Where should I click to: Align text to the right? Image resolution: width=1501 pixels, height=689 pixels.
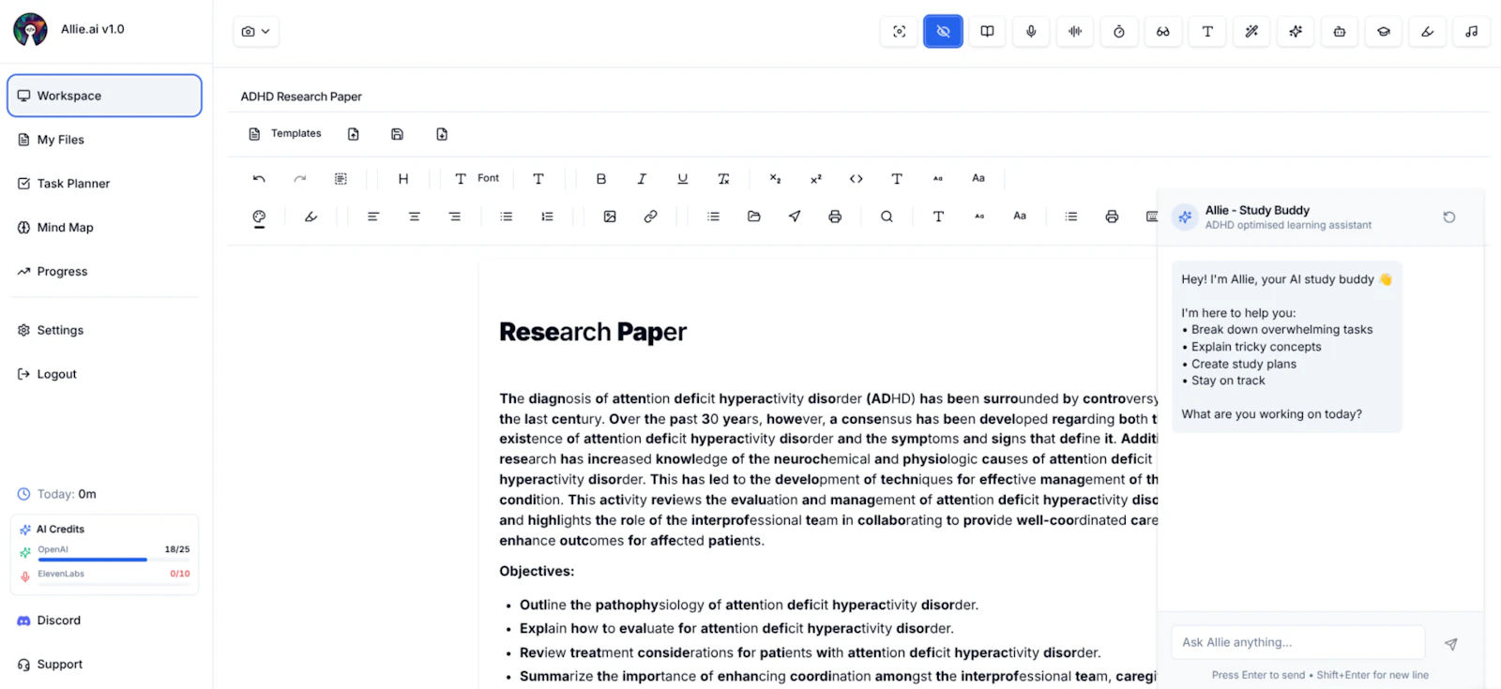tap(455, 217)
